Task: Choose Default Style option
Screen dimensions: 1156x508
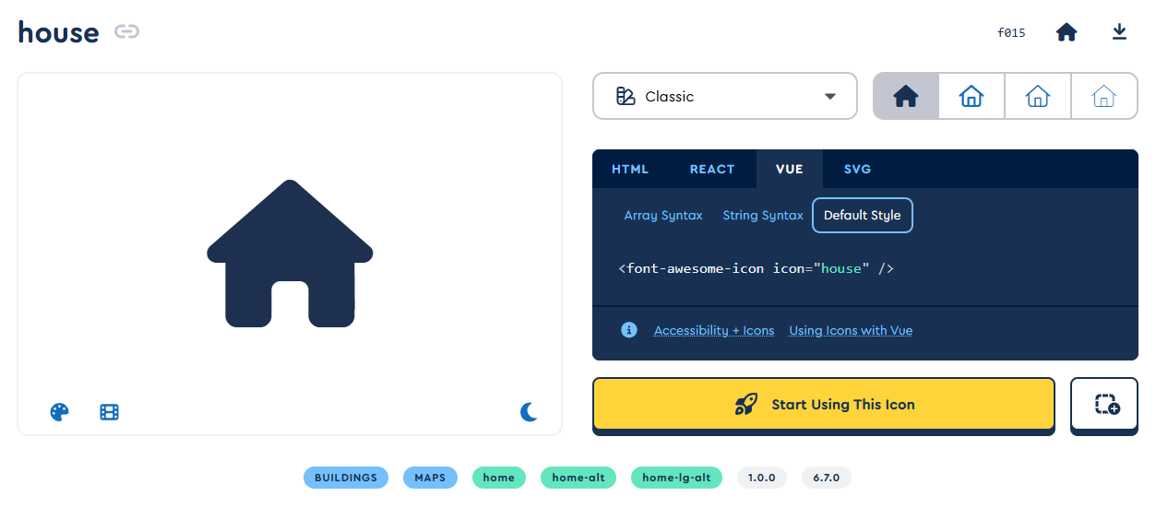Action: point(863,215)
